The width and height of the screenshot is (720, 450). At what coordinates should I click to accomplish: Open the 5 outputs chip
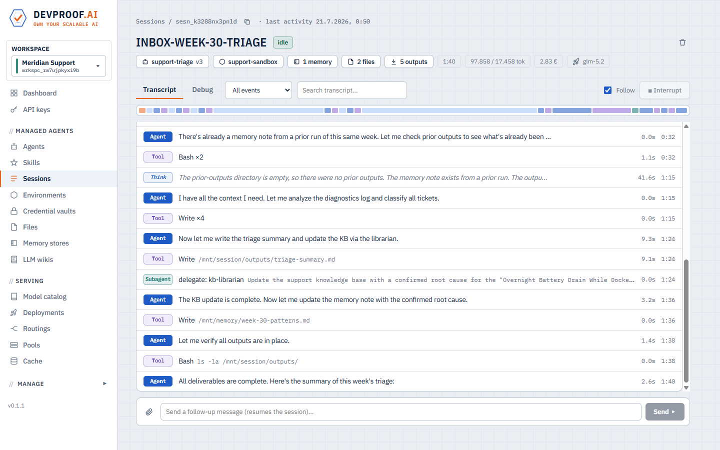(409, 61)
